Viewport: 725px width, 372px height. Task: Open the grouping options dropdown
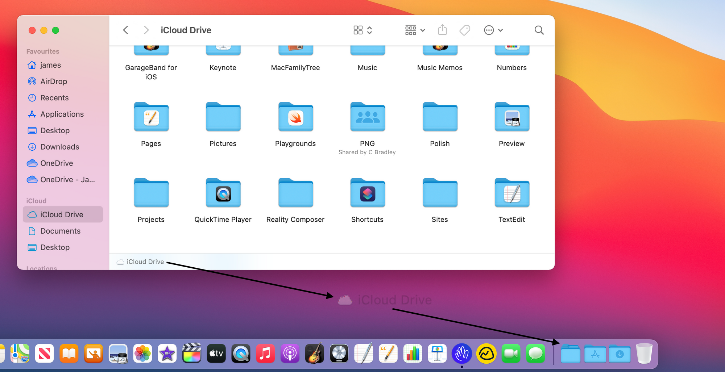(414, 30)
